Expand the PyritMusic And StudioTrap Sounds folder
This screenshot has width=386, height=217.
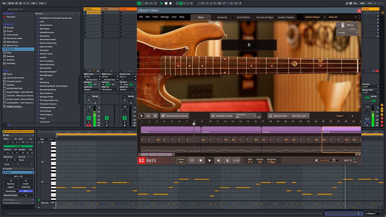[38, 18]
